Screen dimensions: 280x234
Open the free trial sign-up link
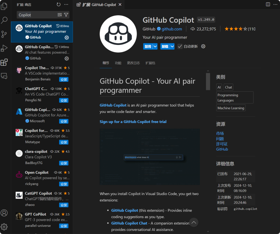[133, 122]
